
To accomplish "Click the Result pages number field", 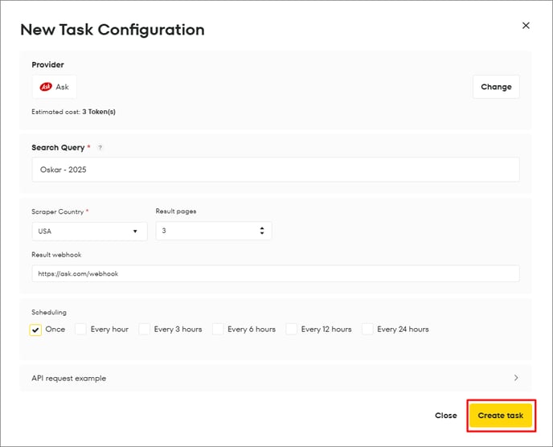I will pos(213,231).
